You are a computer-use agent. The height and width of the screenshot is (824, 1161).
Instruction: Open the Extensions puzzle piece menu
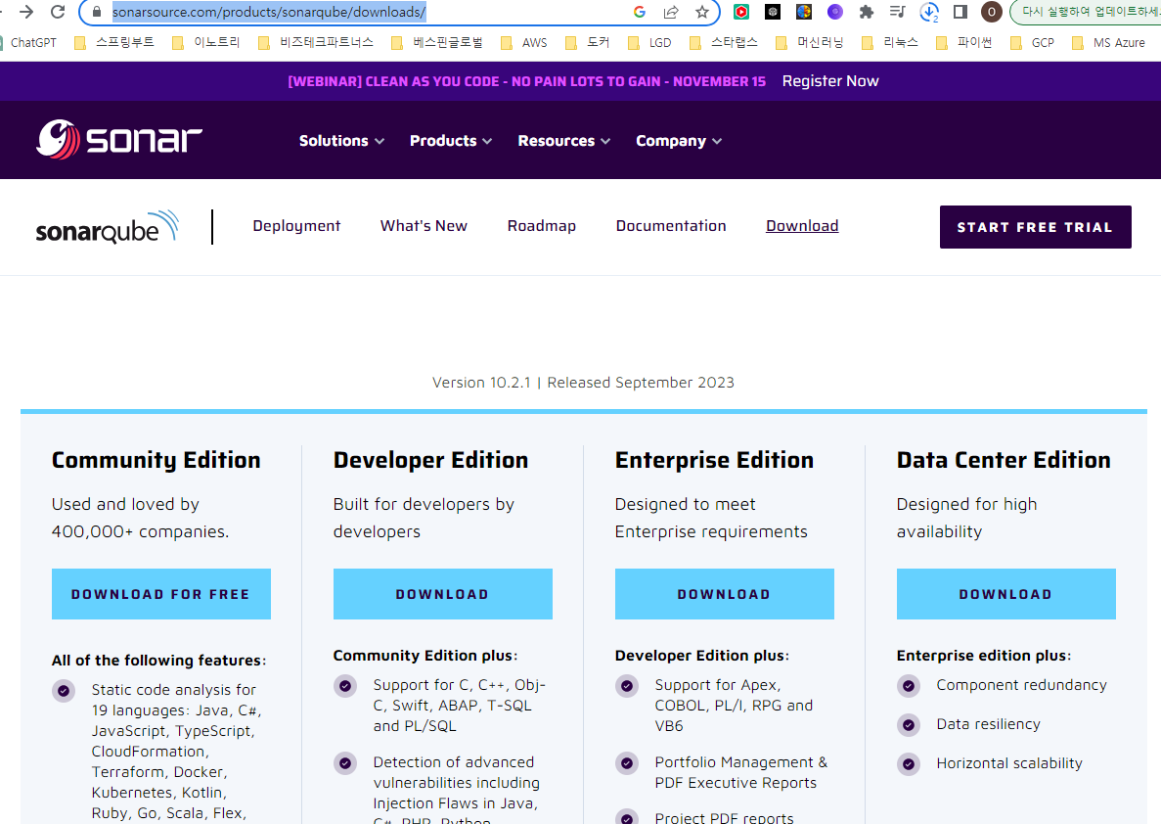867,12
